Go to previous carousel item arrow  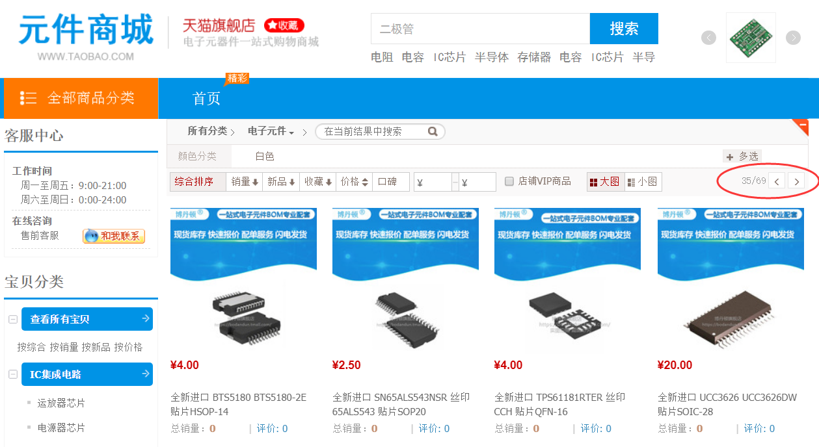click(x=708, y=38)
